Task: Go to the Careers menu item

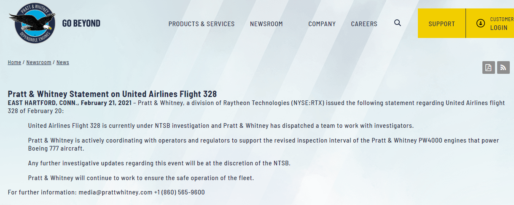Action: (x=364, y=24)
